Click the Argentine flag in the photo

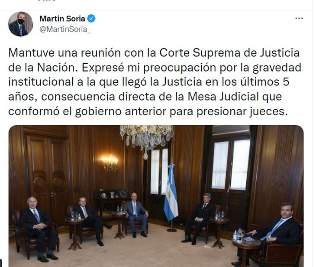171,193
